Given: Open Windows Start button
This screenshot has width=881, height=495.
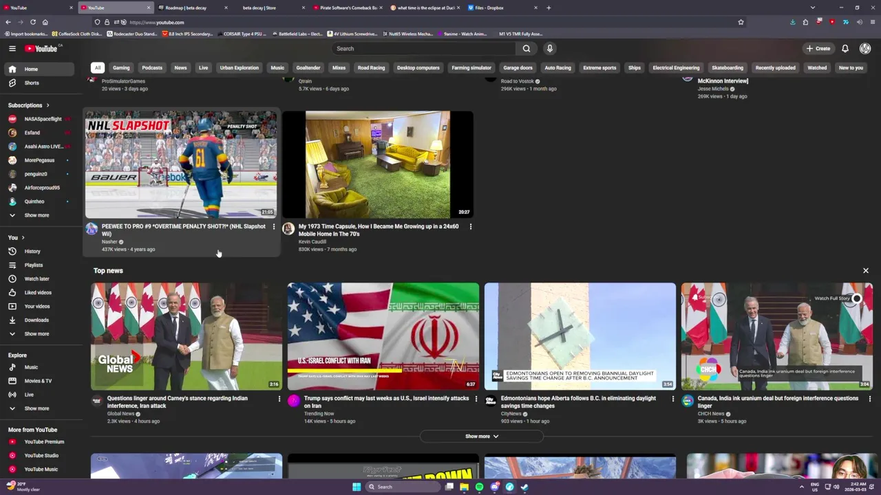Looking at the screenshot, I should [x=357, y=487].
